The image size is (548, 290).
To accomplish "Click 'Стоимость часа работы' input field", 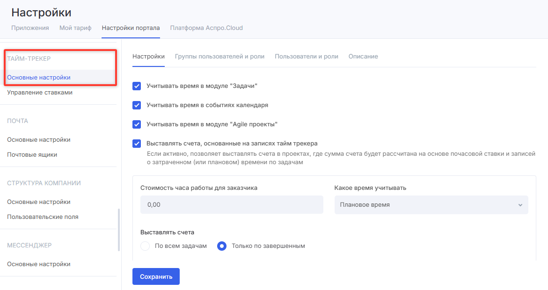I will point(232,205).
